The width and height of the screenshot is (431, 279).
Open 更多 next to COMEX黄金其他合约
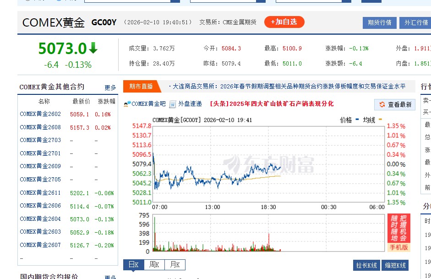pos(110,87)
